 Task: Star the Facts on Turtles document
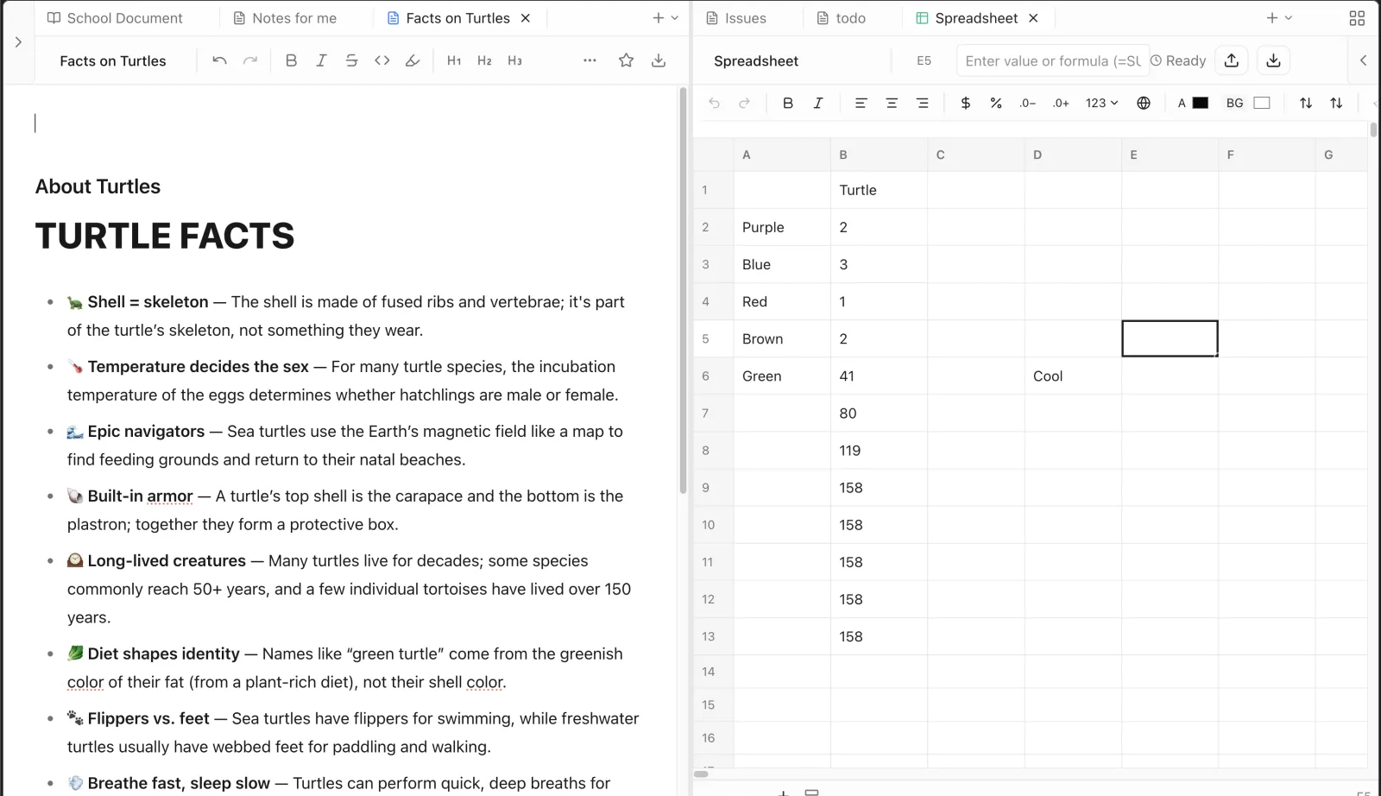point(627,60)
